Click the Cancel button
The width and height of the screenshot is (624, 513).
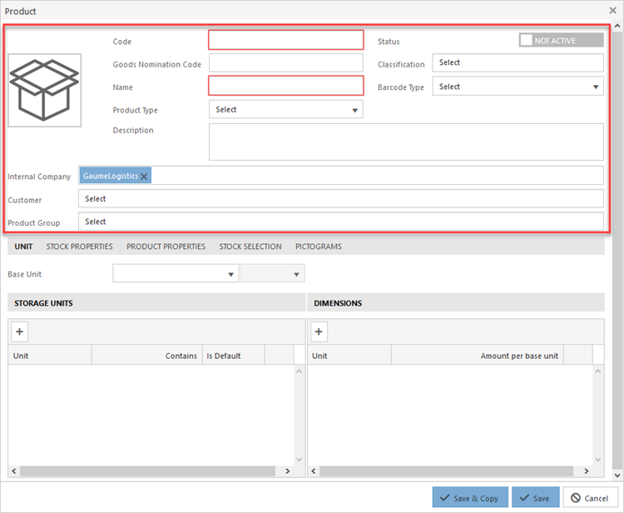pyautogui.click(x=590, y=497)
